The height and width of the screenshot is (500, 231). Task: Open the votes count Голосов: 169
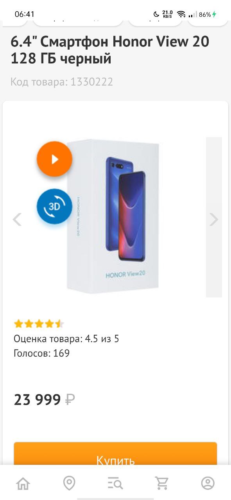point(42,353)
